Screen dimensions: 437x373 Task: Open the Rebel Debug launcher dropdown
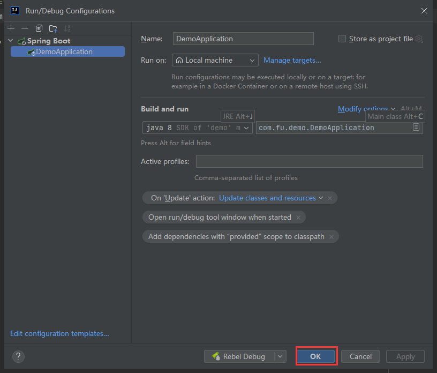280,356
